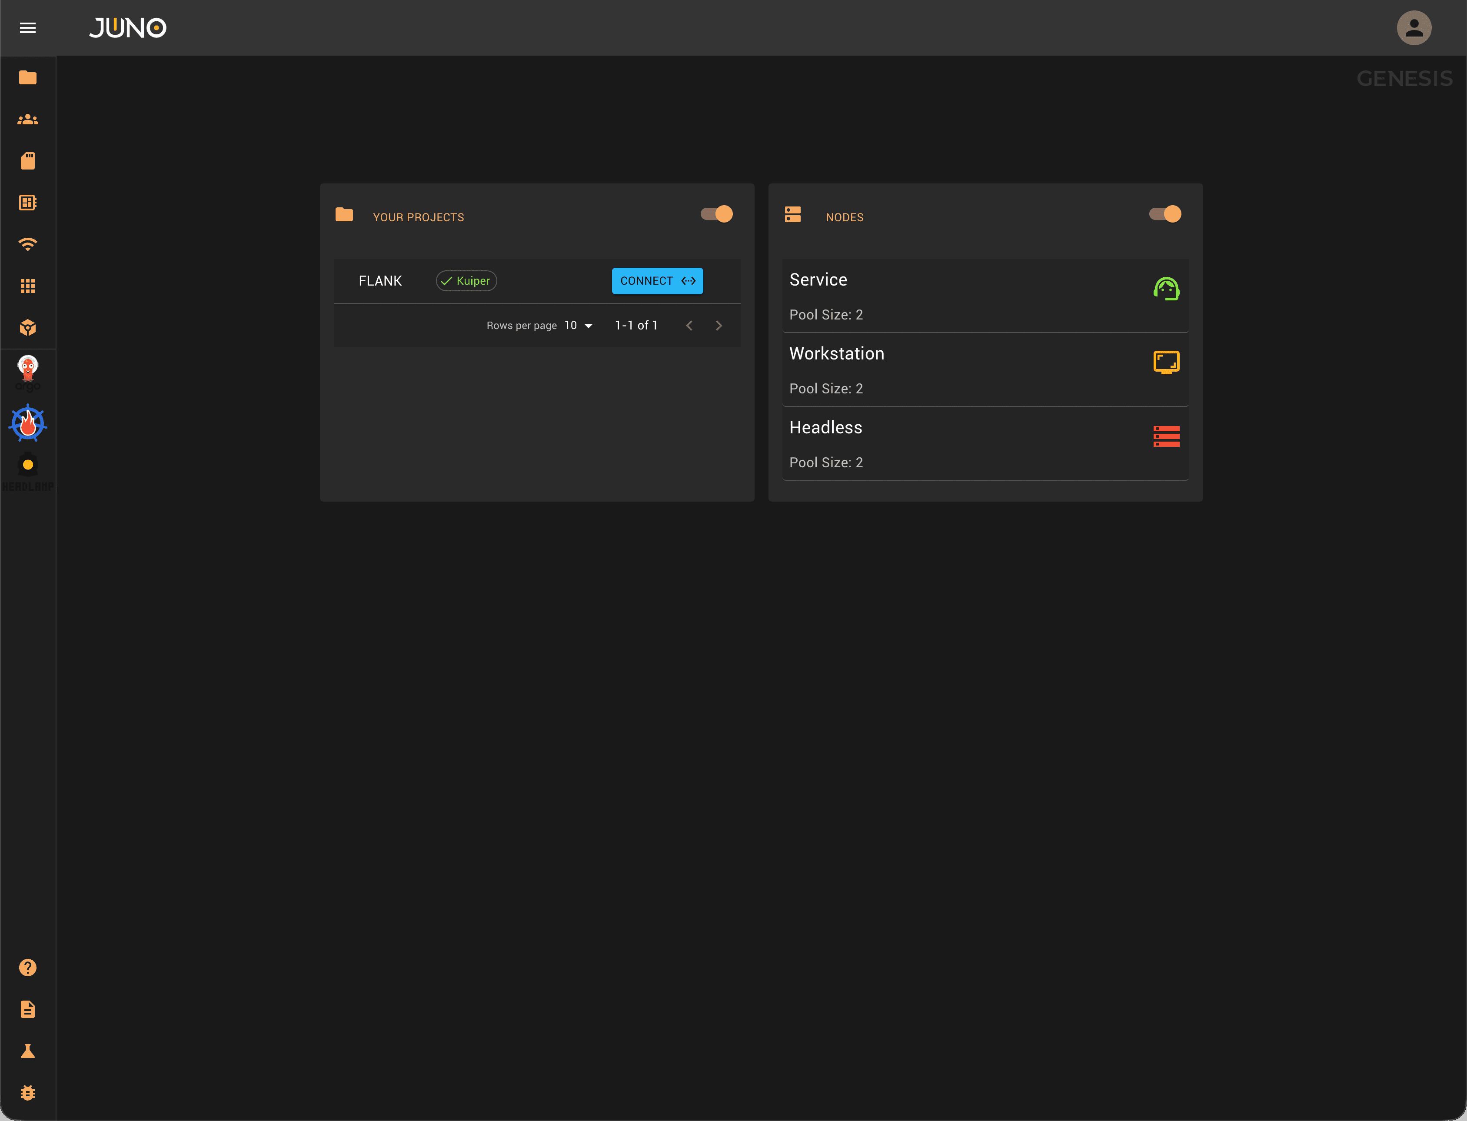Select the Service node pool row
This screenshot has height=1121, width=1467.
click(985, 296)
